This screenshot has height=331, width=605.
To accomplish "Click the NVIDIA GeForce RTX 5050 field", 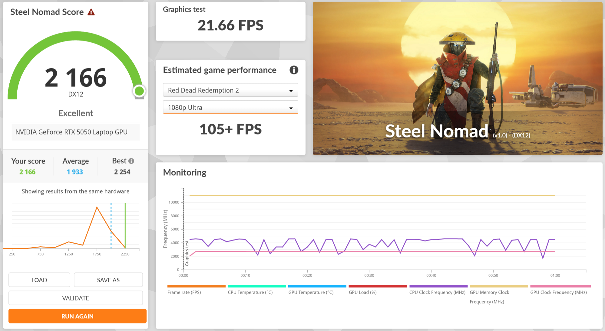I will (76, 132).
